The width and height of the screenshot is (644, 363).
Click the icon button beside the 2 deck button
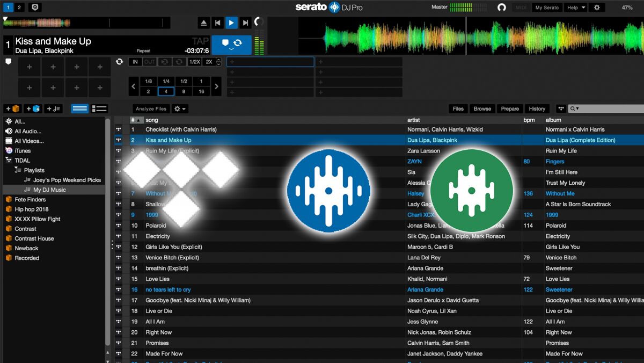coord(35,8)
